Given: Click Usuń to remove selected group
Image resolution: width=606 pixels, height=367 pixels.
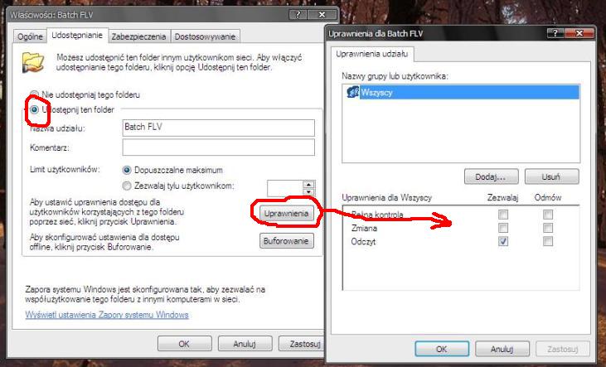Looking at the screenshot, I should (x=551, y=176).
